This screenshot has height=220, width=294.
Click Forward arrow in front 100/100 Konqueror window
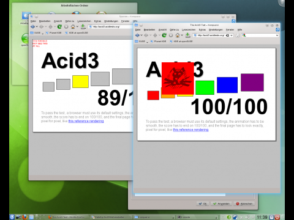point(146,35)
